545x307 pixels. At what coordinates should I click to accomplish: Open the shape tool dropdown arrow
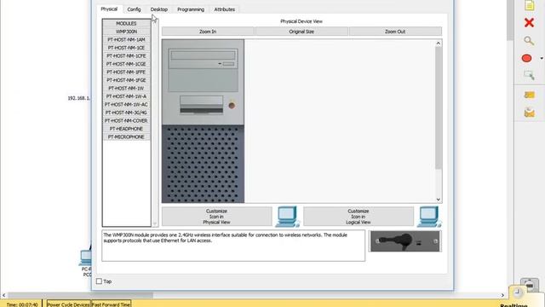542,59
